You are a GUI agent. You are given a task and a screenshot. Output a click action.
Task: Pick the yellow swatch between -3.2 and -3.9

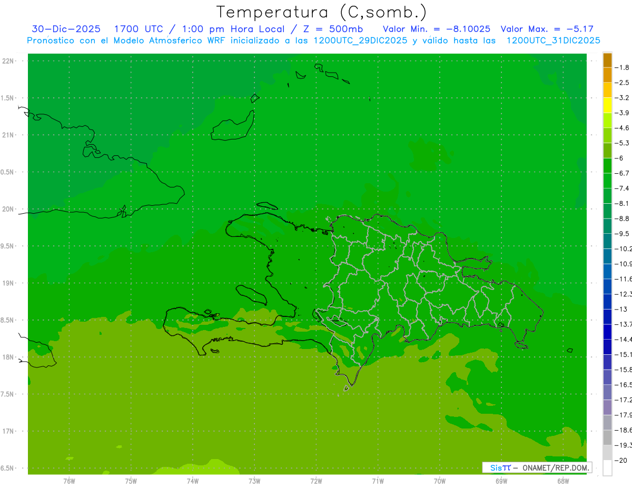[x=607, y=105]
